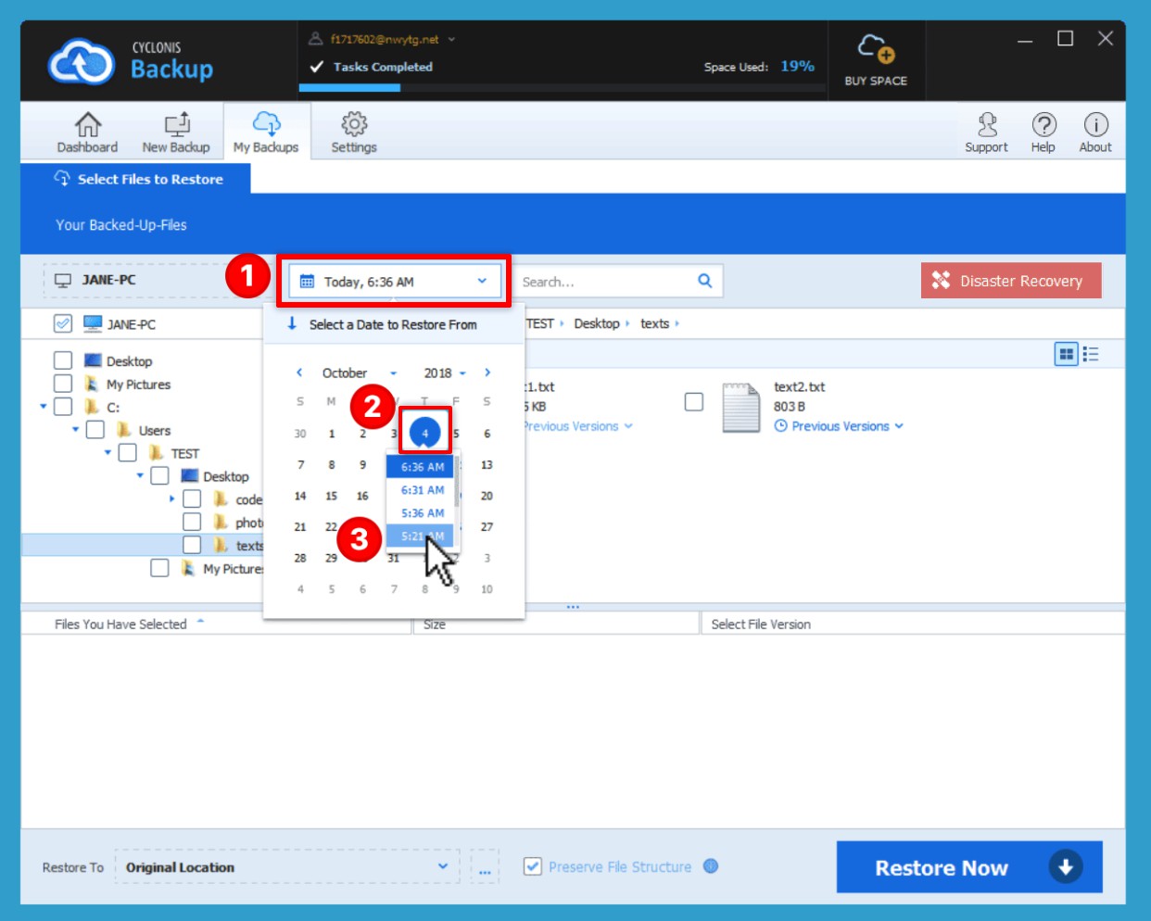Open Settings gear icon
This screenshot has width=1151, height=921.
[x=354, y=125]
